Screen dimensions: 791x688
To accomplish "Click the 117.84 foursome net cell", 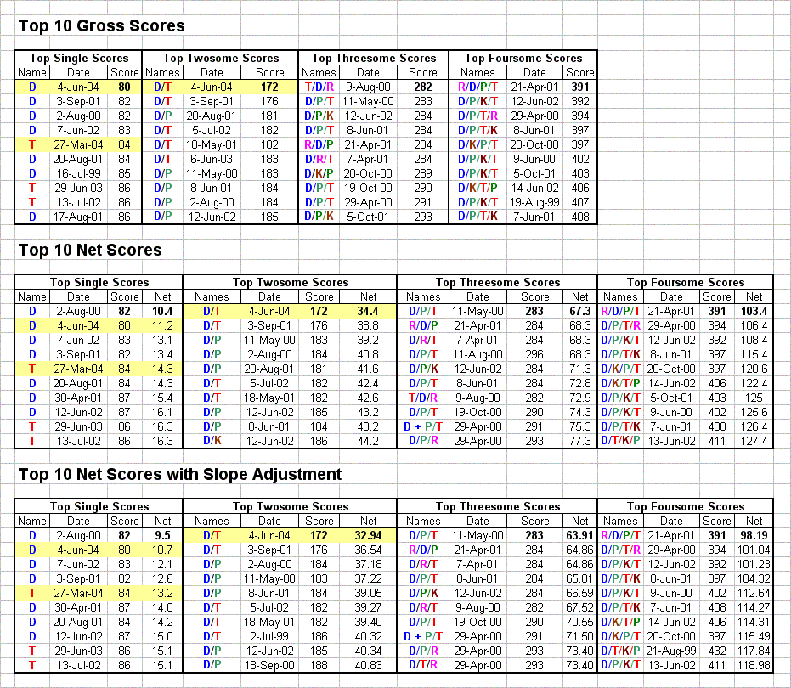I will click(754, 651).
